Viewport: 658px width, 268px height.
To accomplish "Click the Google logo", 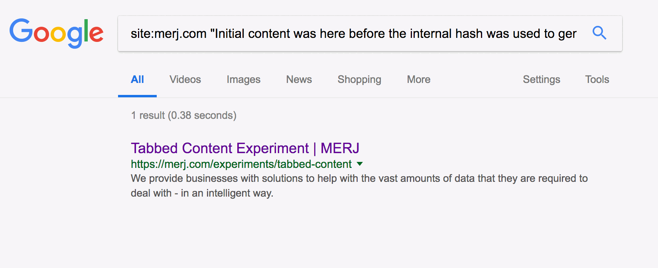I will click(56, 33).
